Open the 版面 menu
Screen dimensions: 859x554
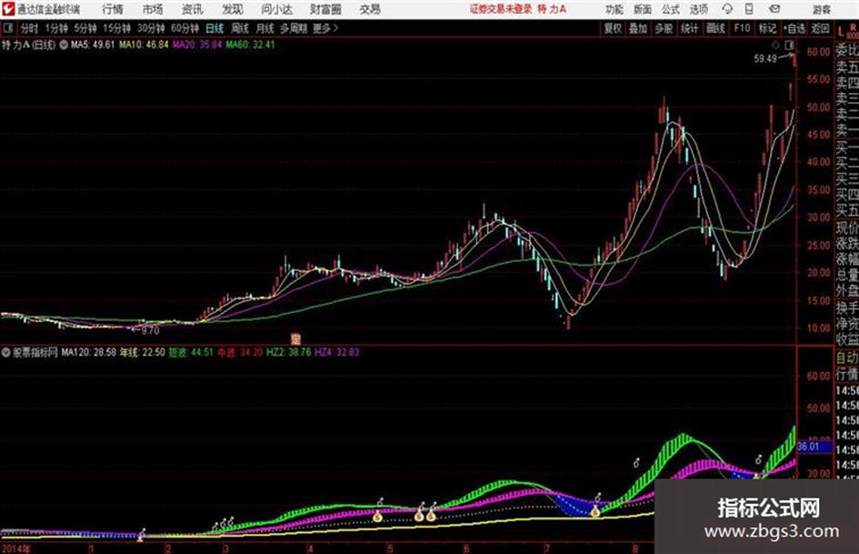tap(643, 9)
